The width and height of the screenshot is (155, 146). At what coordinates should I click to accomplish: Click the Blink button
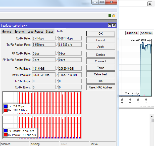[x=101, y=81]
